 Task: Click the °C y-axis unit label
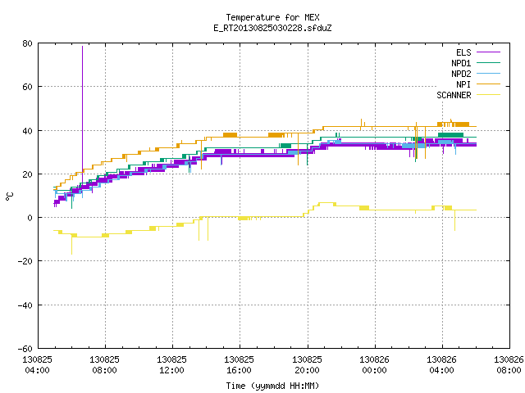[9, 196]
